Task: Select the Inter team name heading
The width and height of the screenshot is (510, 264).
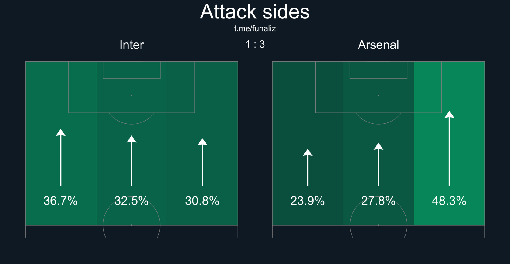Action: pyautogui.click(x=131, y=45)
